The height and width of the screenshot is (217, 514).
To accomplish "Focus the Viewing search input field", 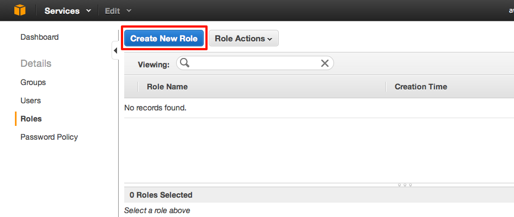I will [255, 63].
